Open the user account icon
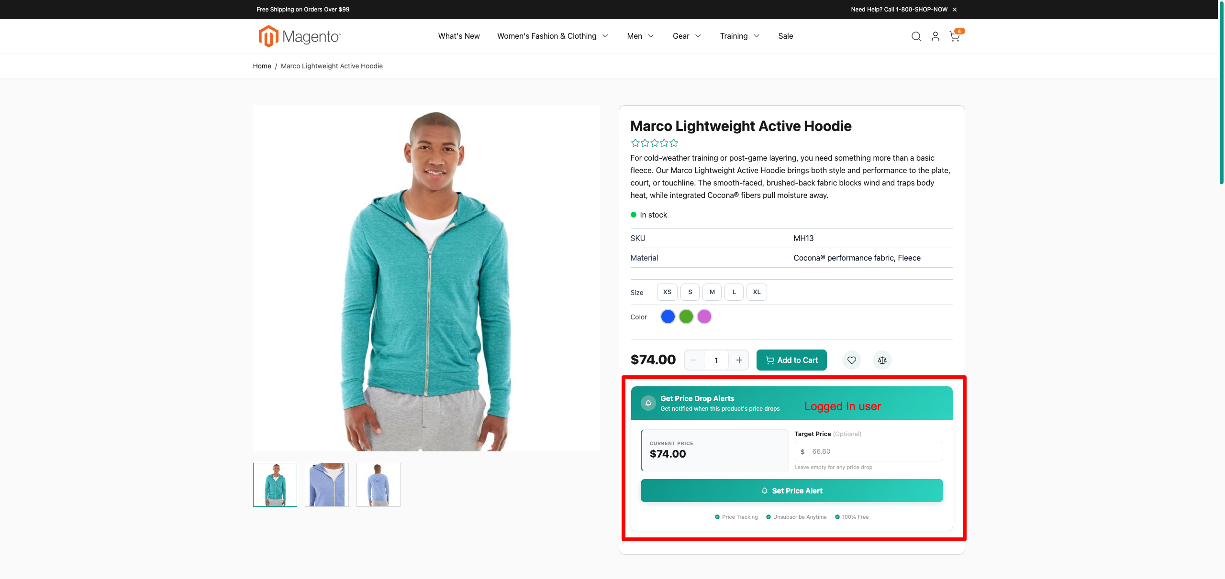Image resolution: width=1225 pixels, height=579 pixels. 935,36
